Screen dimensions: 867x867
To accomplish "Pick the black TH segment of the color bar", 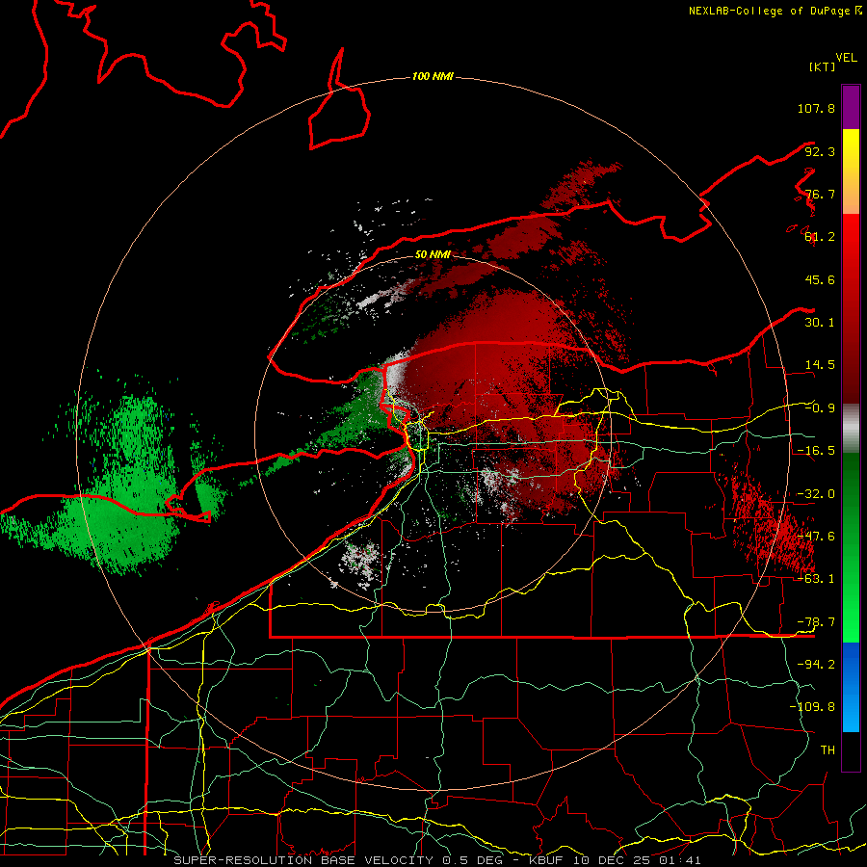I will (851, 750).
